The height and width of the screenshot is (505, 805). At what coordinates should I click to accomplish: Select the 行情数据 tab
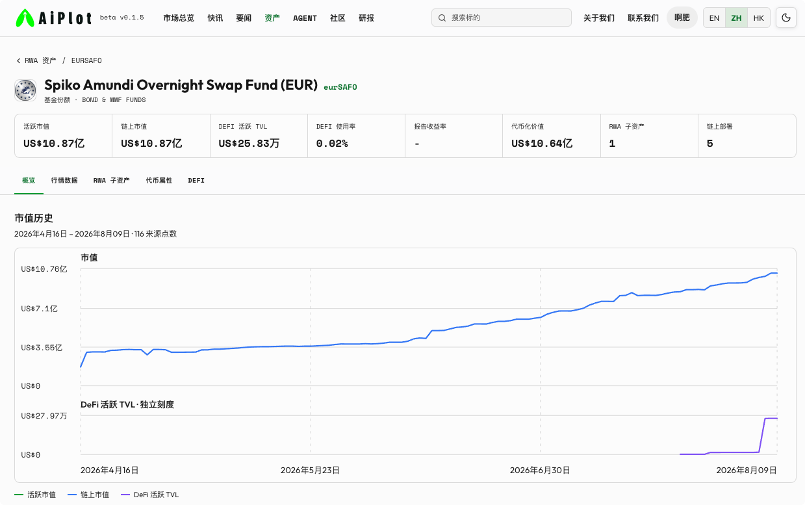point(64,180)
